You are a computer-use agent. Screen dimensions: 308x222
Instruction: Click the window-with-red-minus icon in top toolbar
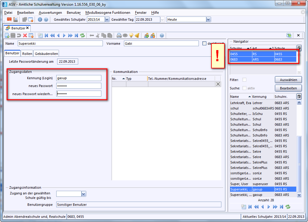(x=31, y=19)
